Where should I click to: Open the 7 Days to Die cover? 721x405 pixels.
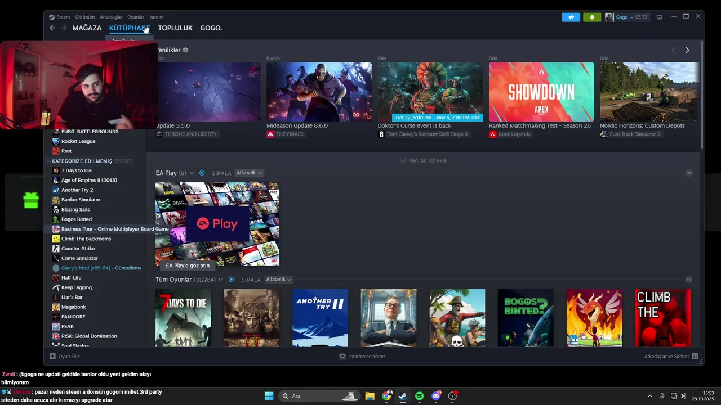(x=183, y=318)
